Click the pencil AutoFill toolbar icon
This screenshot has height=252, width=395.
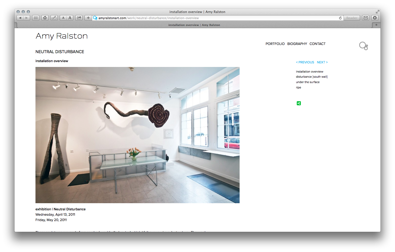tap(54, 18)
